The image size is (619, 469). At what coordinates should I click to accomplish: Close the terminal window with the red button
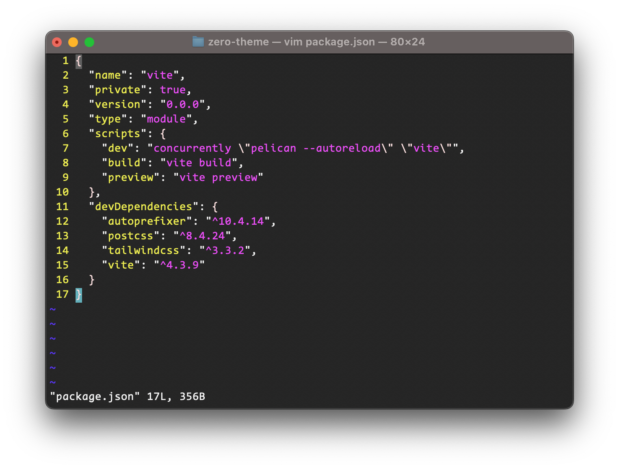click(x=57, y=42)
